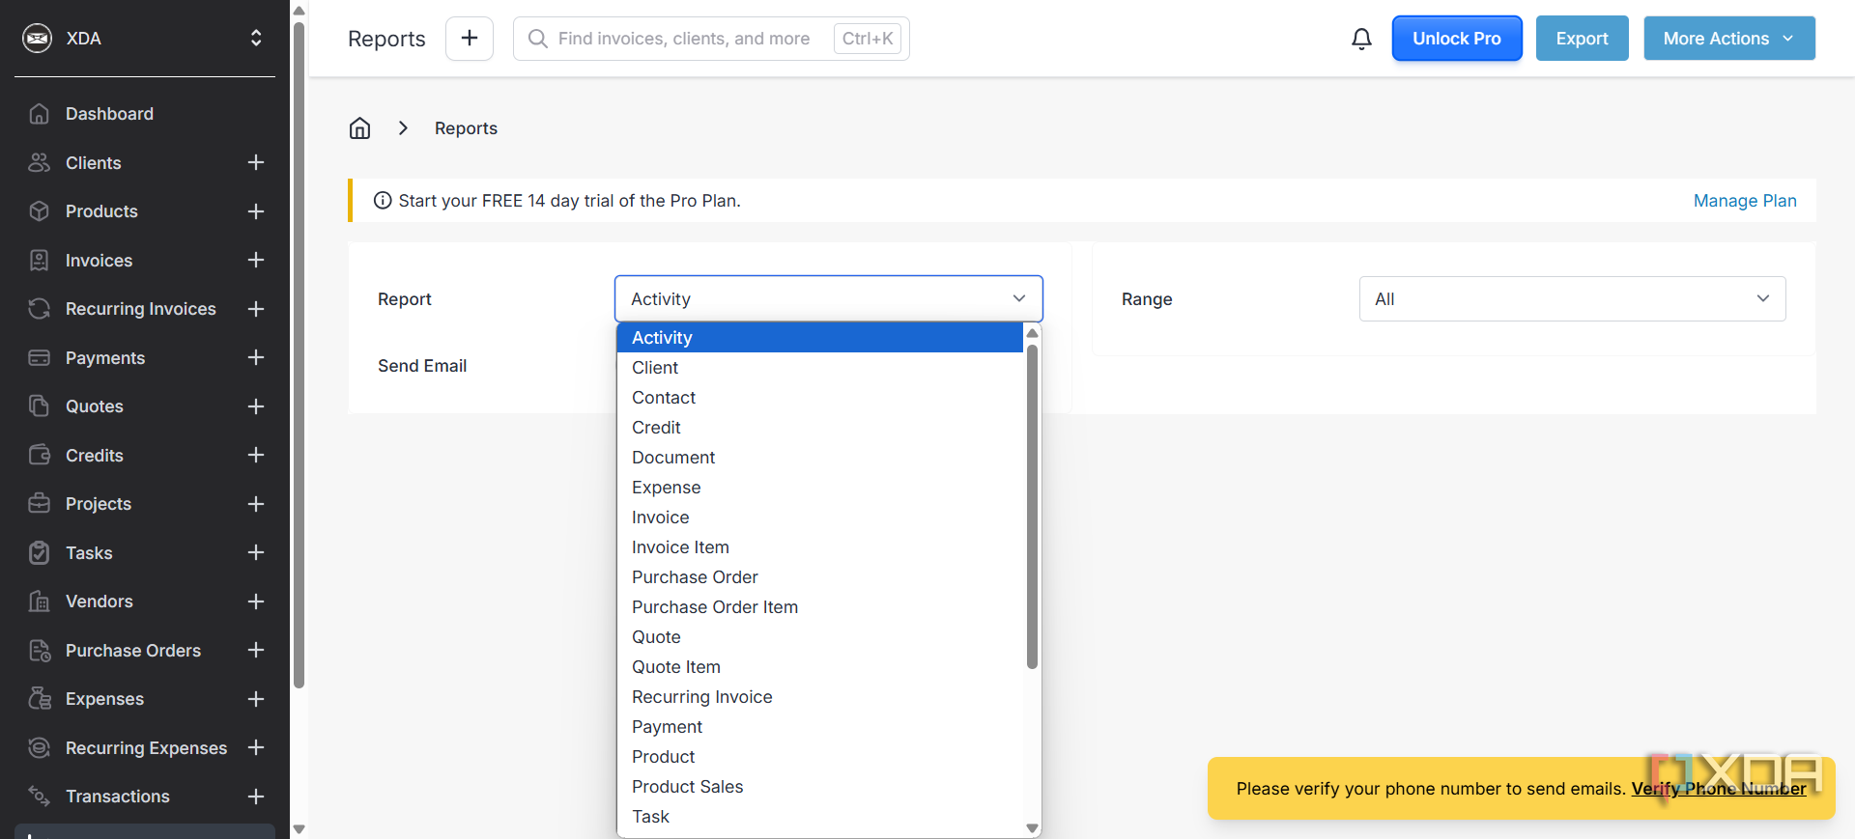Create new project via plus icon
Screen dimensions: 1855x839
pos(256,504)
